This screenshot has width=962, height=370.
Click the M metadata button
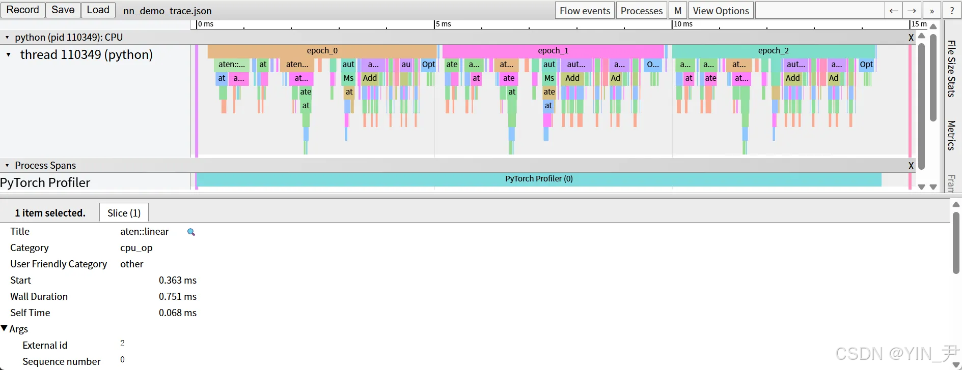tap(678, 11)
